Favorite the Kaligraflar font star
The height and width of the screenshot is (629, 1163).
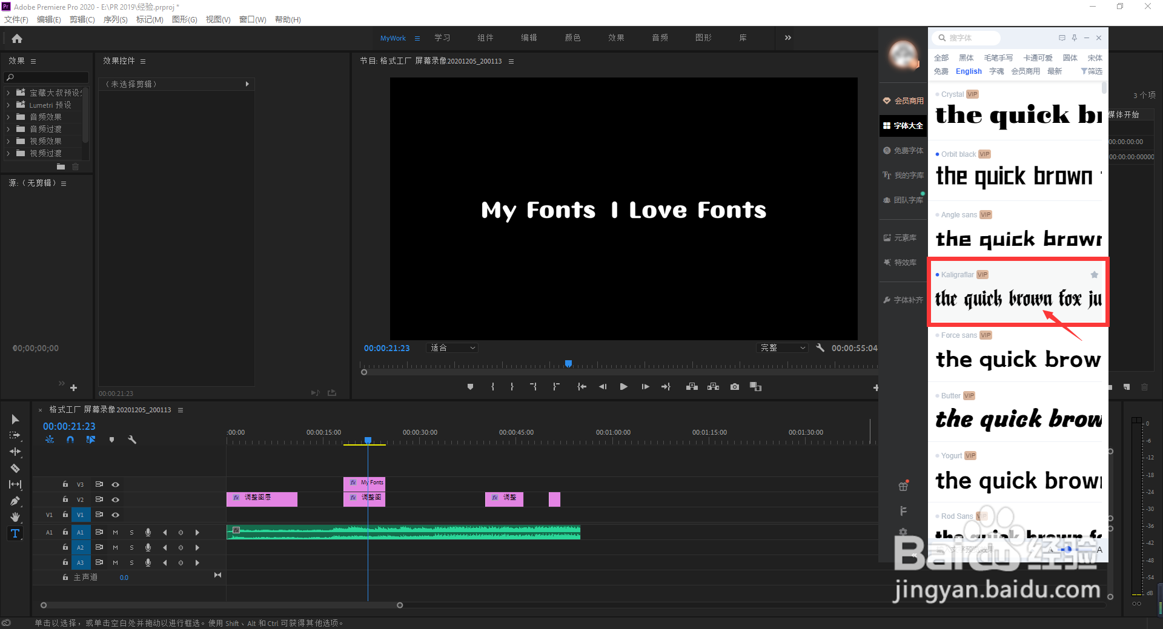pos(1094,275)
